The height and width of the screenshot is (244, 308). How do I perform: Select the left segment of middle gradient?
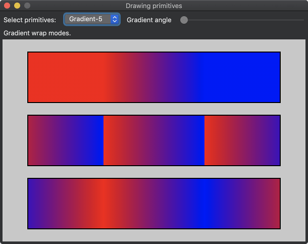66,140
